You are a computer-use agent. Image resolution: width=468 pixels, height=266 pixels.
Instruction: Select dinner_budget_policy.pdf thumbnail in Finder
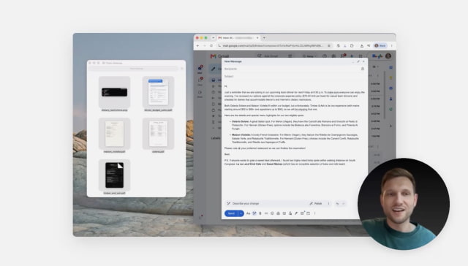pos(158,92)
